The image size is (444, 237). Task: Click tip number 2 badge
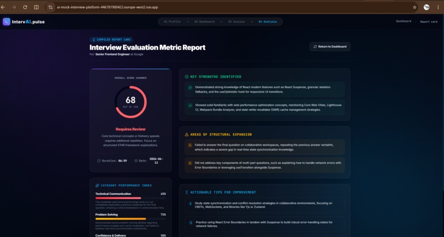tap(191, 223)
